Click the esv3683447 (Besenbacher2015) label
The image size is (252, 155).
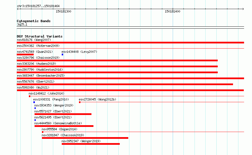click(41, 76)
